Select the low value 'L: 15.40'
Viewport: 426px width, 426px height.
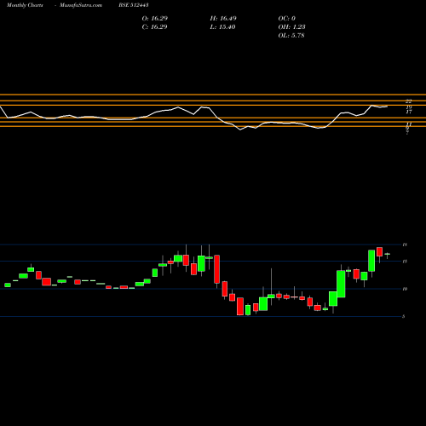pos(222,27)
